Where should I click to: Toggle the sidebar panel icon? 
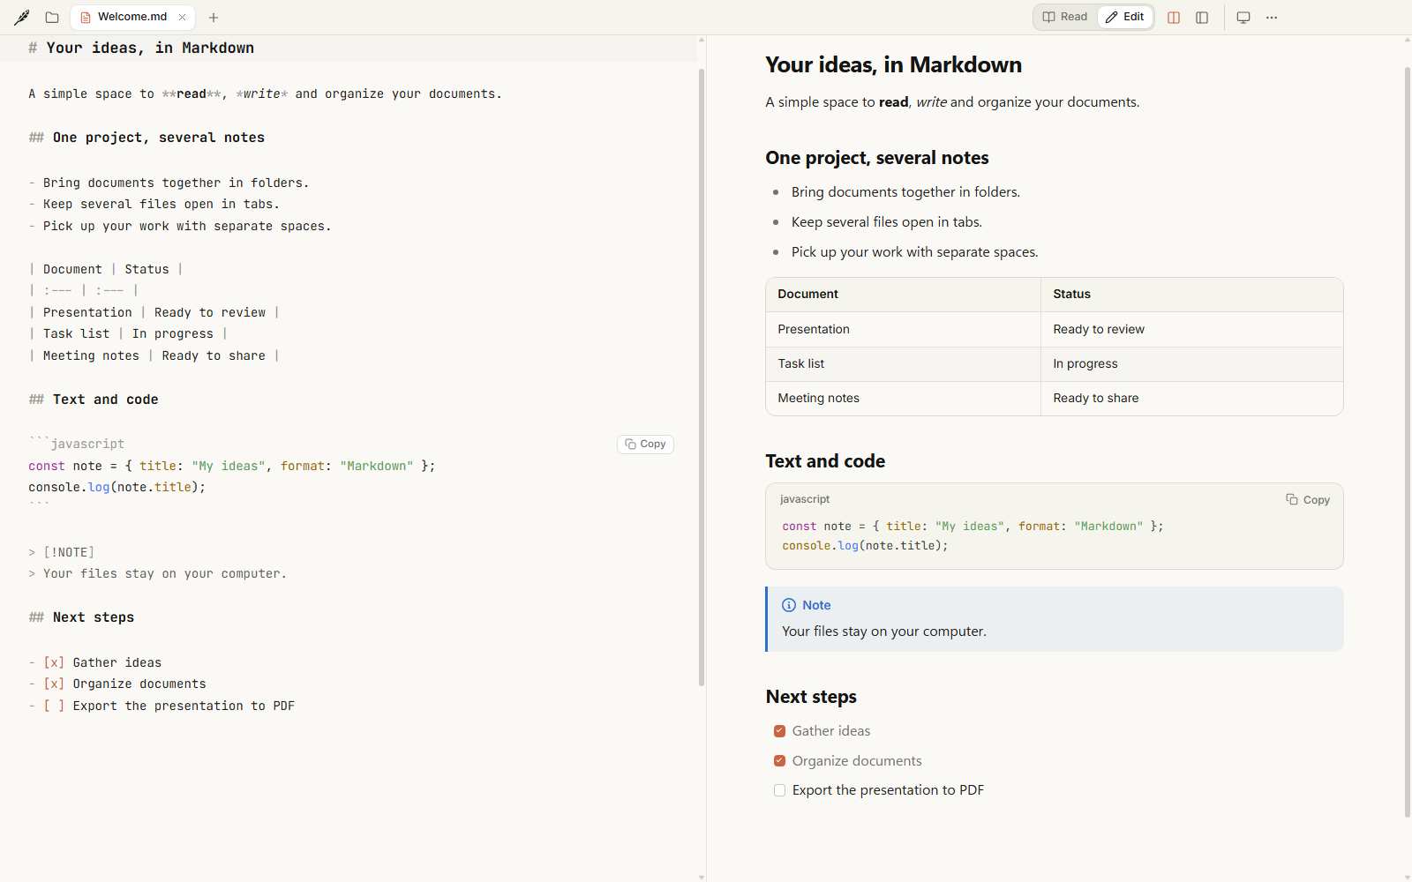point(1202,18)
